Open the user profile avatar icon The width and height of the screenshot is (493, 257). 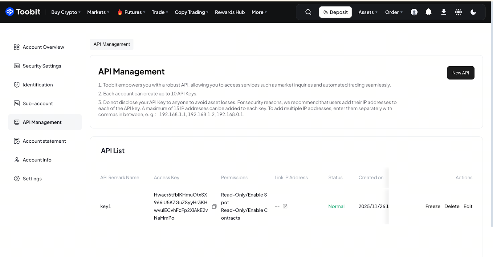[x=414, y=12]
